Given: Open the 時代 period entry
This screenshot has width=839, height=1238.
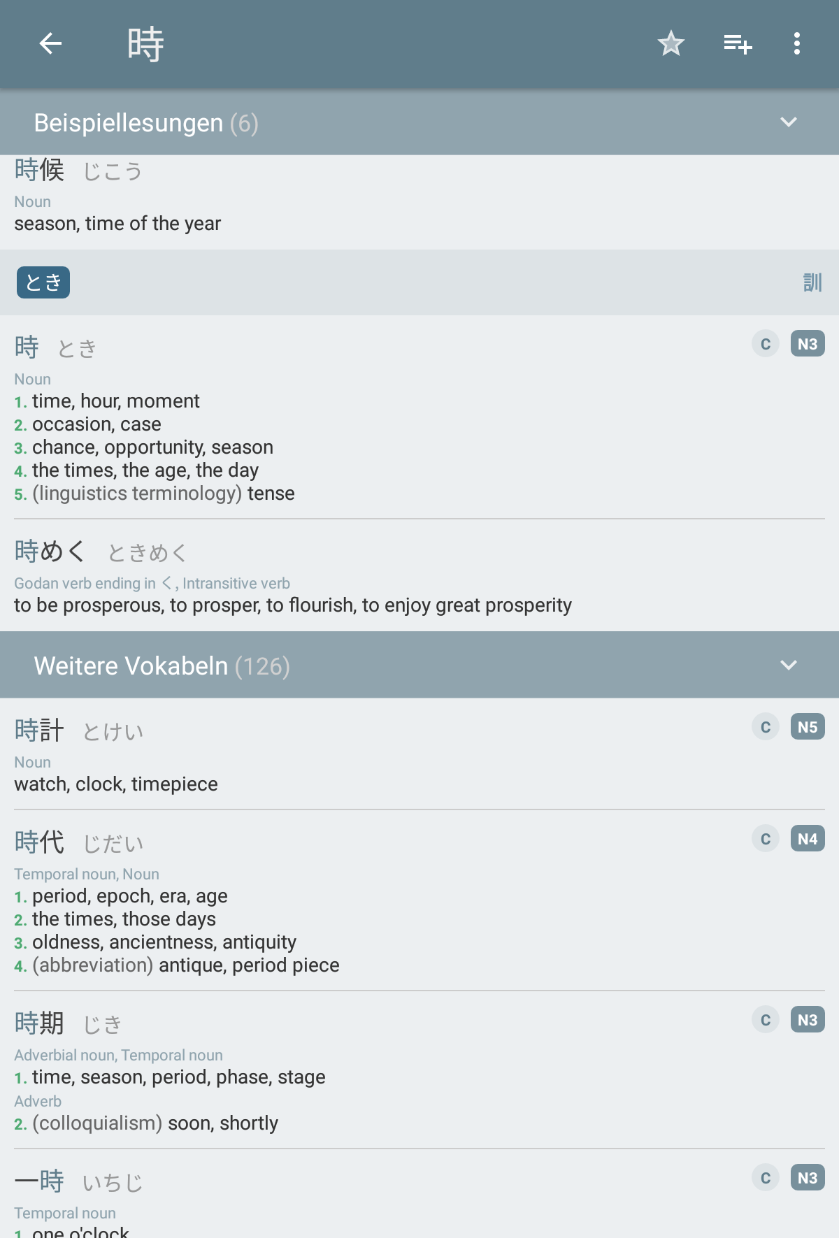Looking at the screenshot, I should point(419,900).
